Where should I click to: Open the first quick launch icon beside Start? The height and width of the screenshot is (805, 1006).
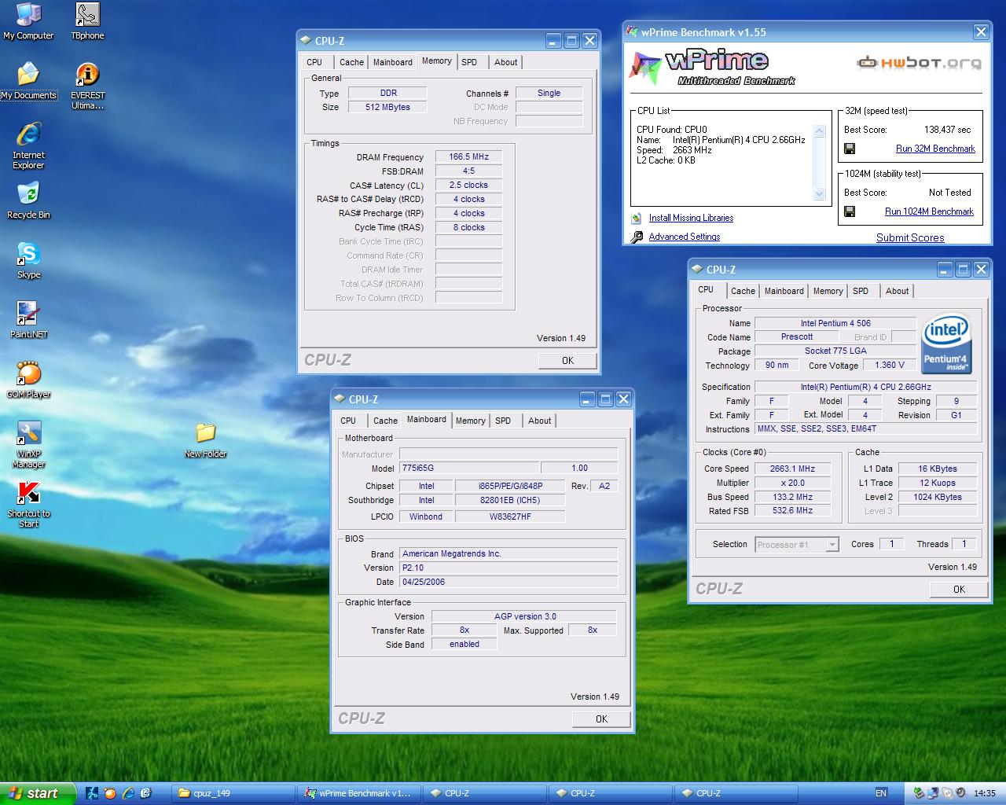92,793
